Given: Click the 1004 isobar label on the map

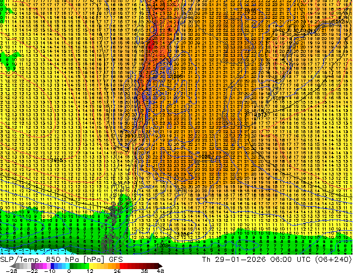Looking at the screenshot, I should pos(183,234).
